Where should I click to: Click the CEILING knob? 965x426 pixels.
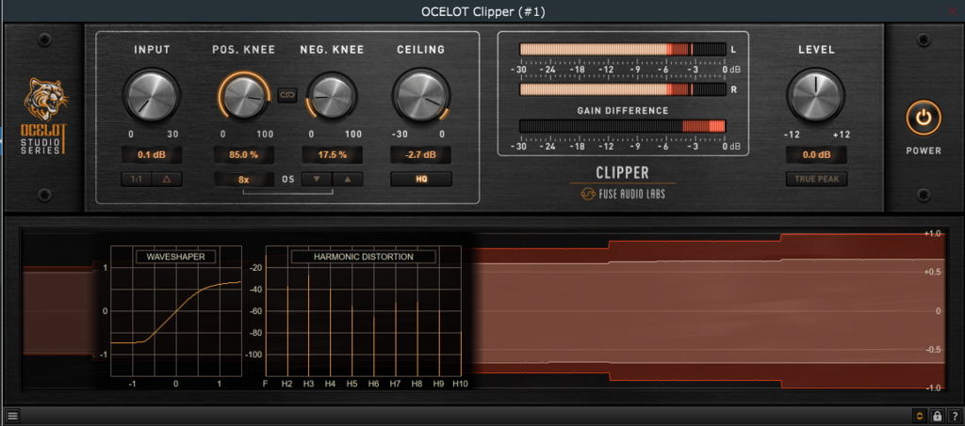coord(421,95)
